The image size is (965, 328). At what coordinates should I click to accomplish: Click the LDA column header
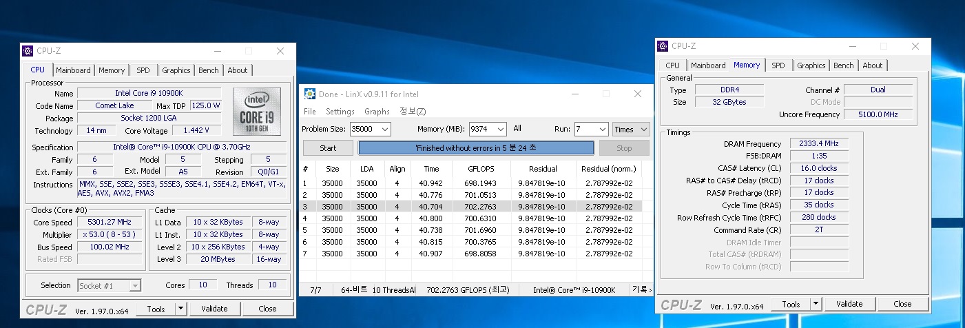pos(366,169)
